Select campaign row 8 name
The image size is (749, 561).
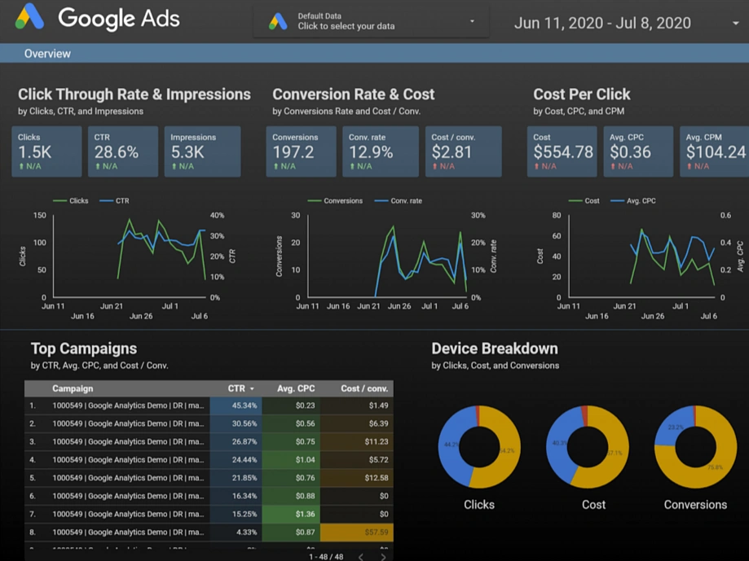[x=128, y=533]
